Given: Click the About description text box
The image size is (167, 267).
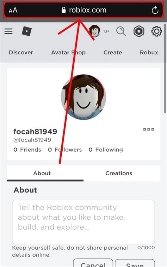Looking at the screenshot, I should click(x=83, y=222).
